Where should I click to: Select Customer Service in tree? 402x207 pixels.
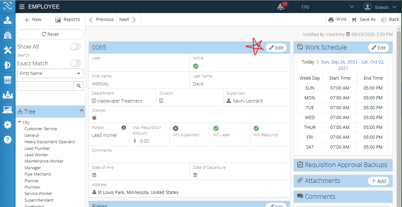[x=41, y=129]
